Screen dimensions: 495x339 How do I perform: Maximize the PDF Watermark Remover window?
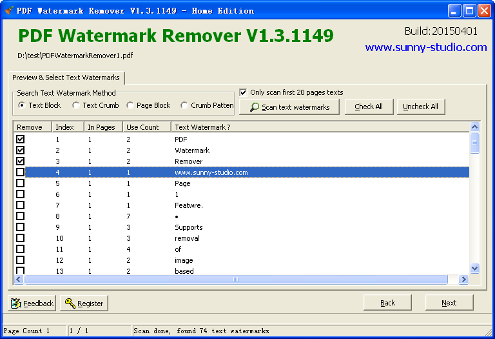(469, 11)
